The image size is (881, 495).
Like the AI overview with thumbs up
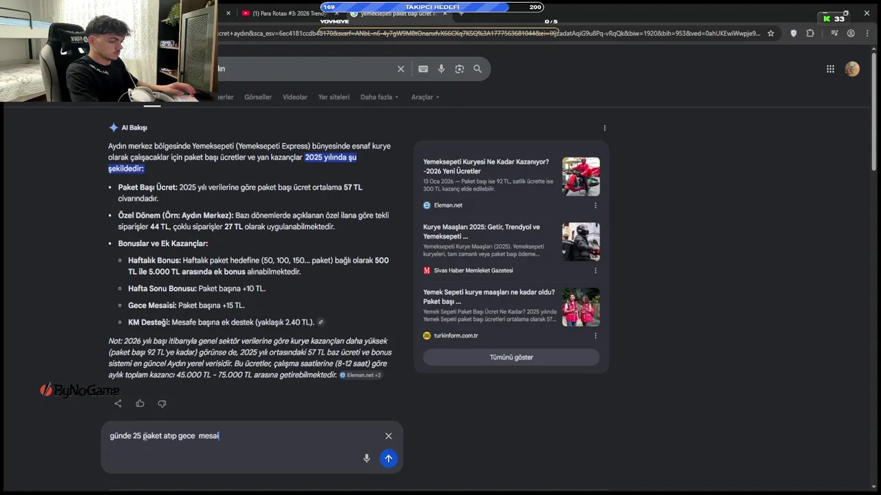tap(140, 404)
